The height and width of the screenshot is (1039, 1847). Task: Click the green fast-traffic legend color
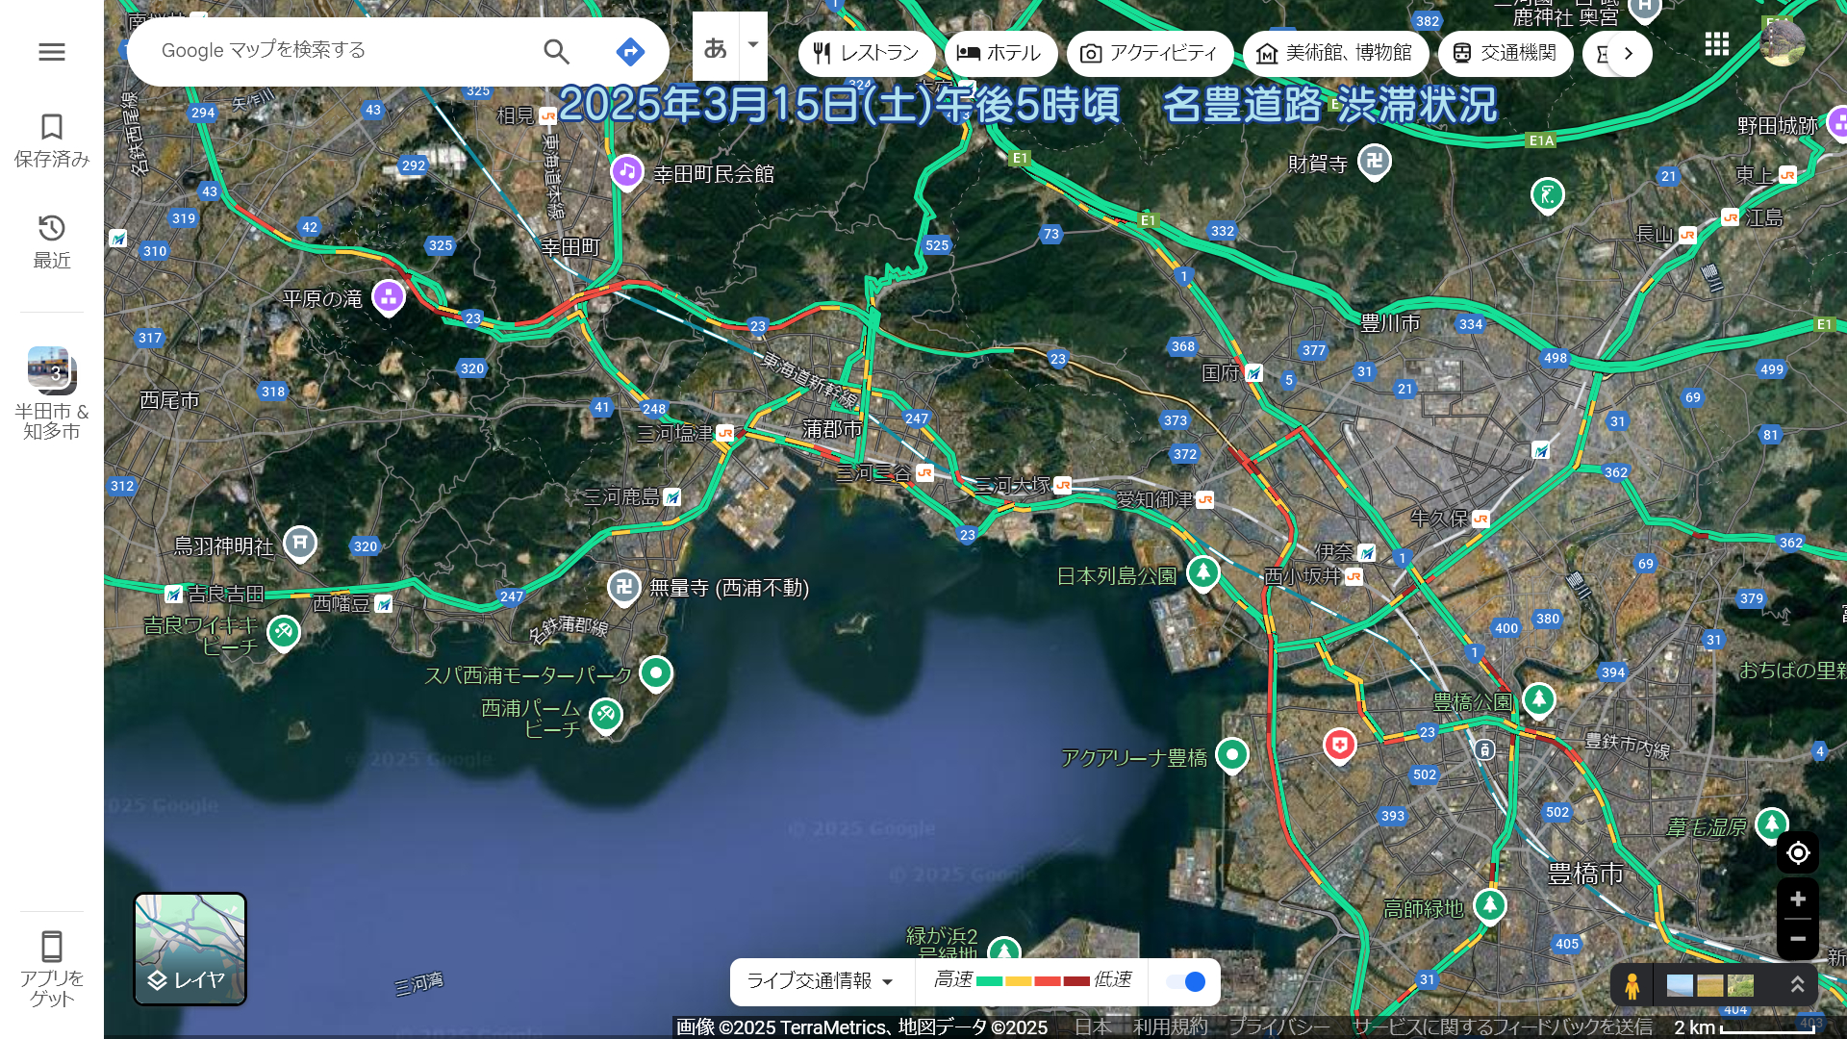point(990,981)
